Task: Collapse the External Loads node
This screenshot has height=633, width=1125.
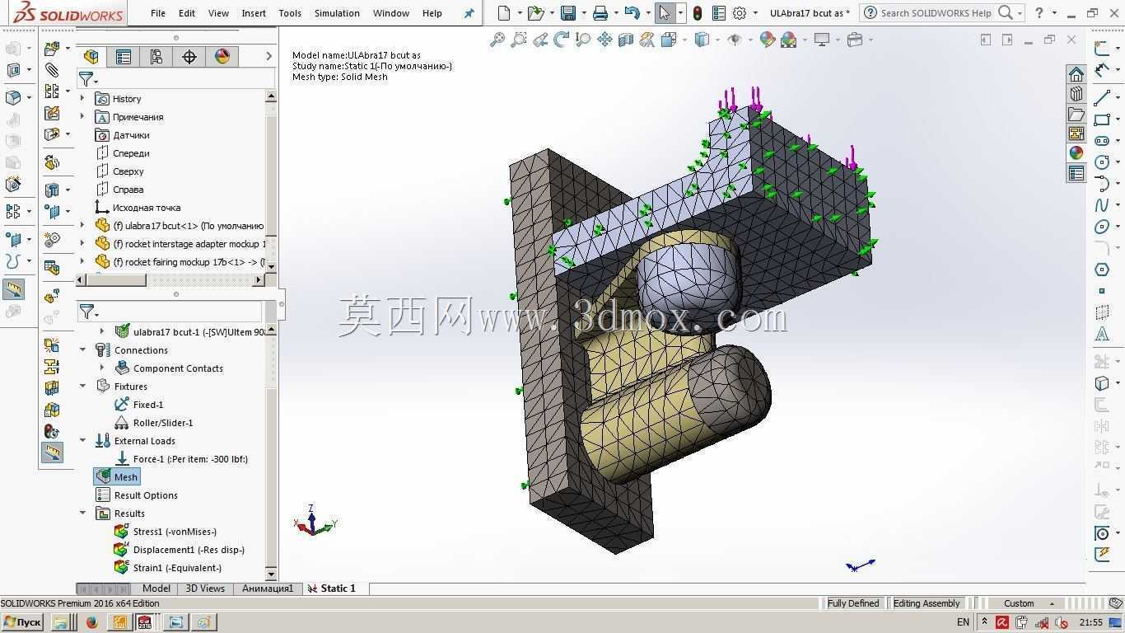Action: coord(83,441)
